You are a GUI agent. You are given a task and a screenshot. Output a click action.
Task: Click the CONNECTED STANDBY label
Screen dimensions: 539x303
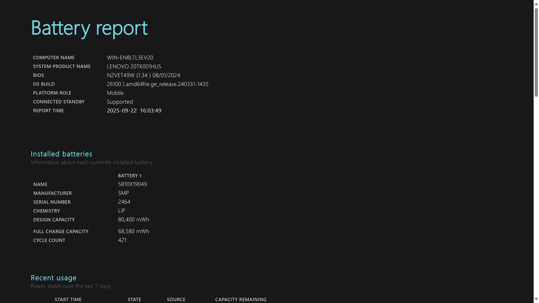[59, 102]
